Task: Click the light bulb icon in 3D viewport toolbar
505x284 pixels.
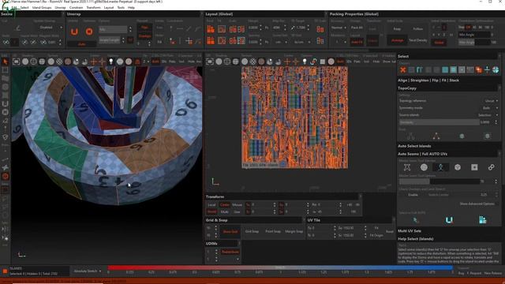Action: click(111, 62)
